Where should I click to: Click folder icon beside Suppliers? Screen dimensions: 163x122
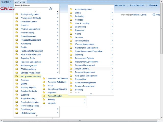(17, 95)
